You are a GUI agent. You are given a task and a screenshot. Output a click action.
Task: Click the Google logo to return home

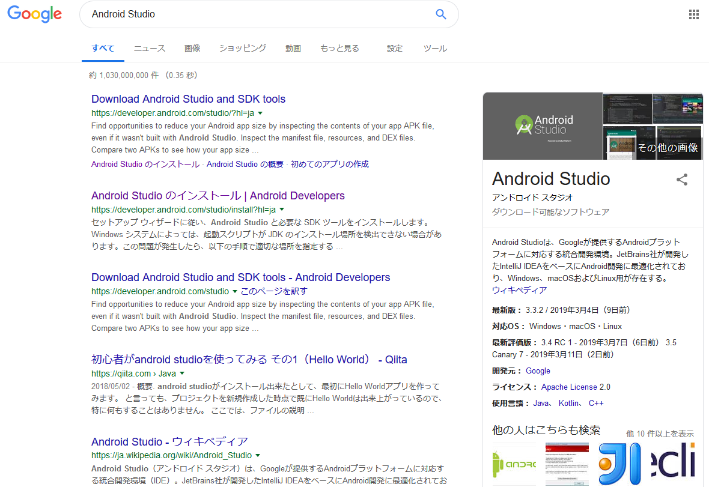tap(34, 14)
